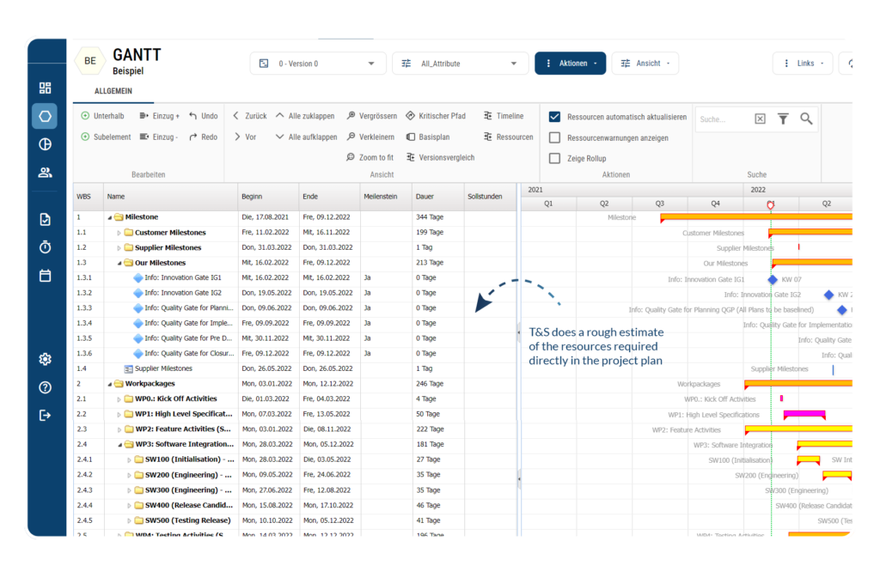Open the Version 0 dropdown
This screenshot has height=578, width=880.
point(318,63)
